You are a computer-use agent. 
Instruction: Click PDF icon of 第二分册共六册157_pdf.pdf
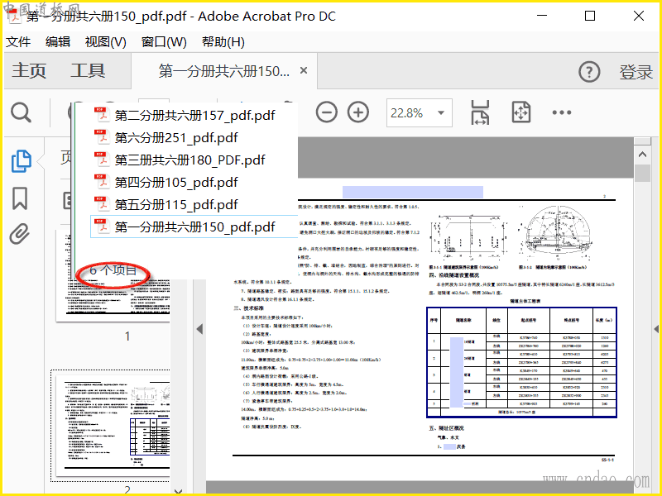(x=101, y=115)
